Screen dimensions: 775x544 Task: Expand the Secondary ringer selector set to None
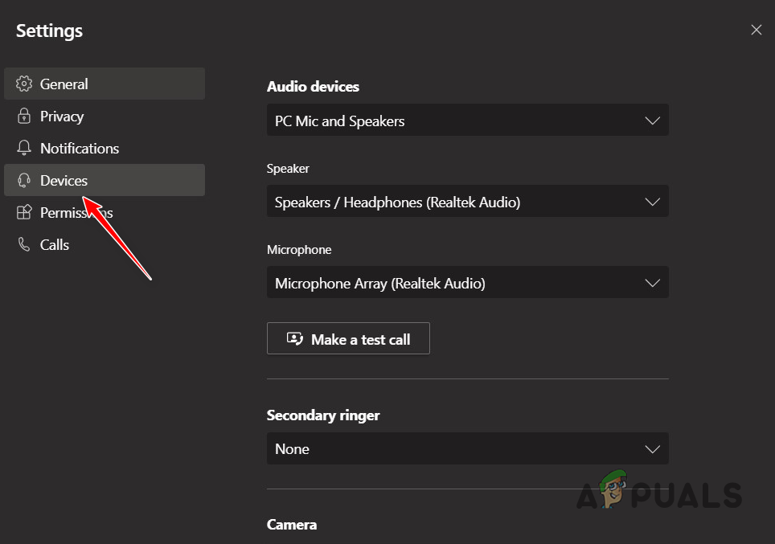tap(468, 448)
